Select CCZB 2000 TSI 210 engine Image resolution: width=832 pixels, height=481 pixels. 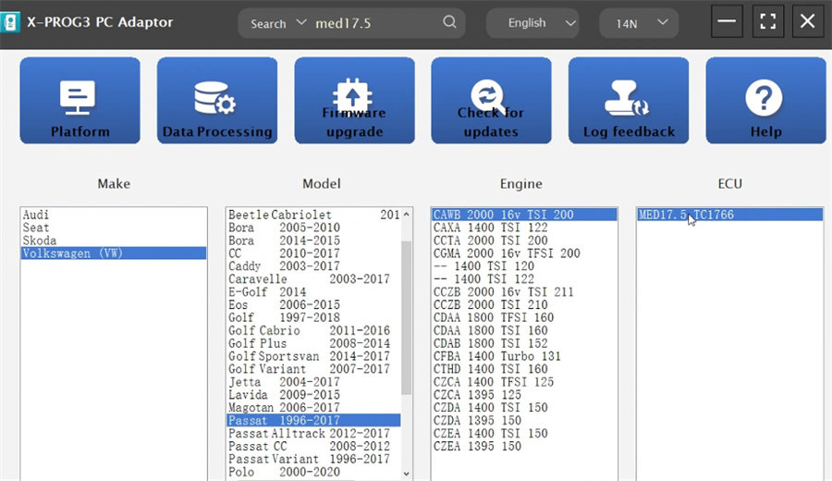(524, 304)
